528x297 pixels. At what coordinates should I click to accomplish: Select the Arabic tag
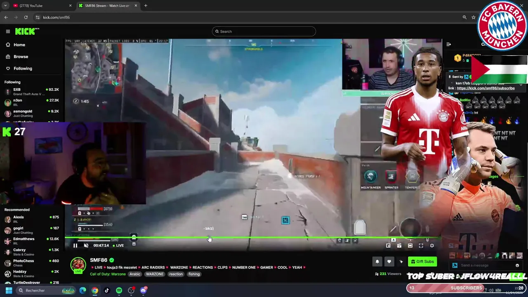(x=135, y=274)
